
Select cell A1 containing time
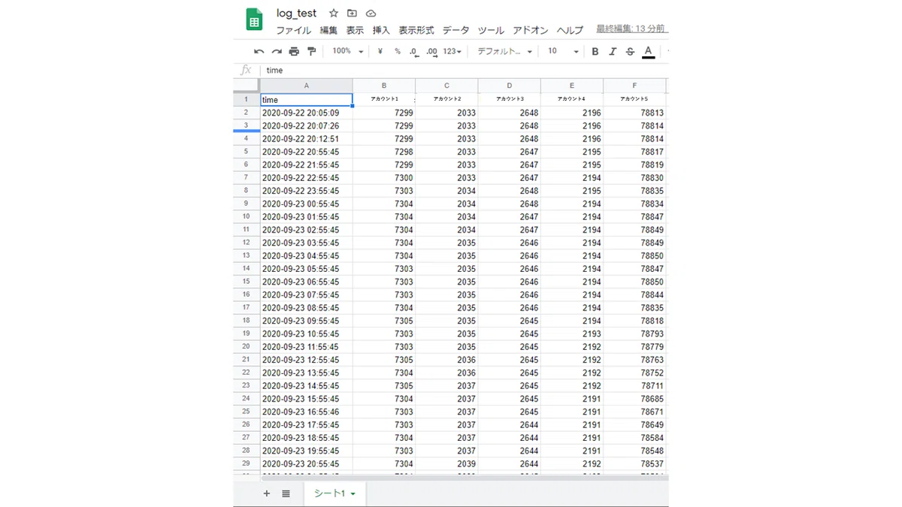307,99
